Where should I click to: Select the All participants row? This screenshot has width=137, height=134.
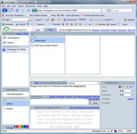pos(16,94)
